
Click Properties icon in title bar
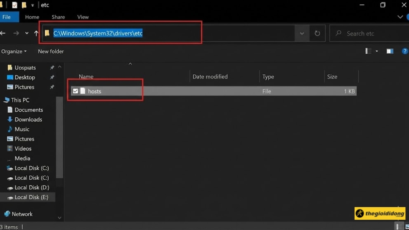pos(15,5)
